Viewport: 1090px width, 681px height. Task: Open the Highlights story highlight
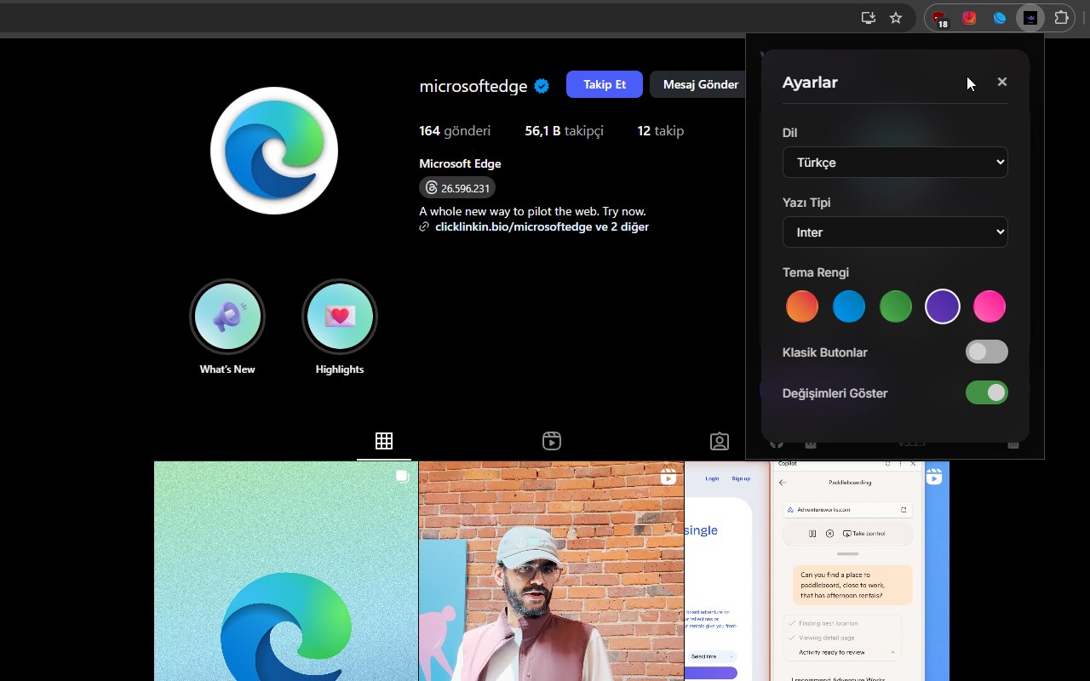click(x=340, y=327)
